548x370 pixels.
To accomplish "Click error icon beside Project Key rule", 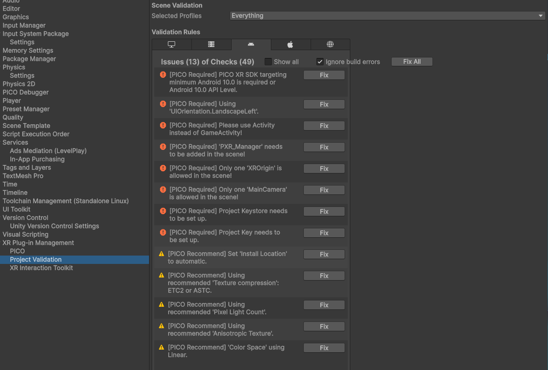I will coord(163,233).
